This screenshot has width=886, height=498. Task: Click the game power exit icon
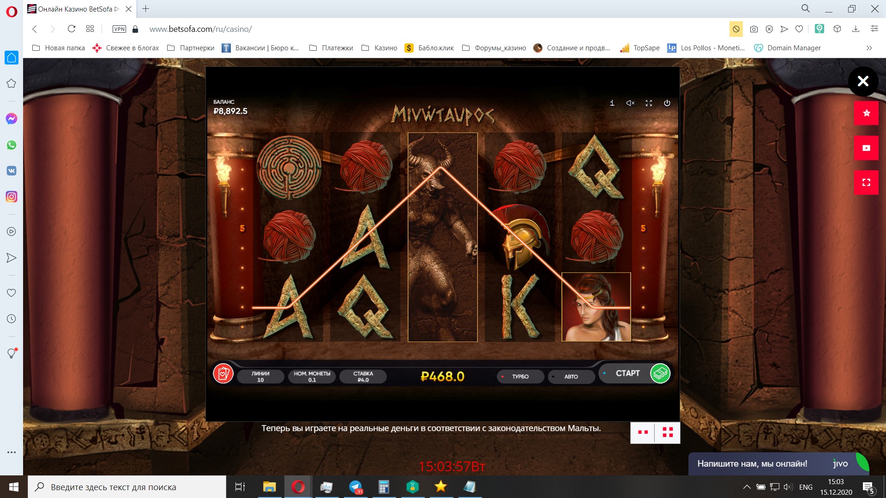point(667,103)
